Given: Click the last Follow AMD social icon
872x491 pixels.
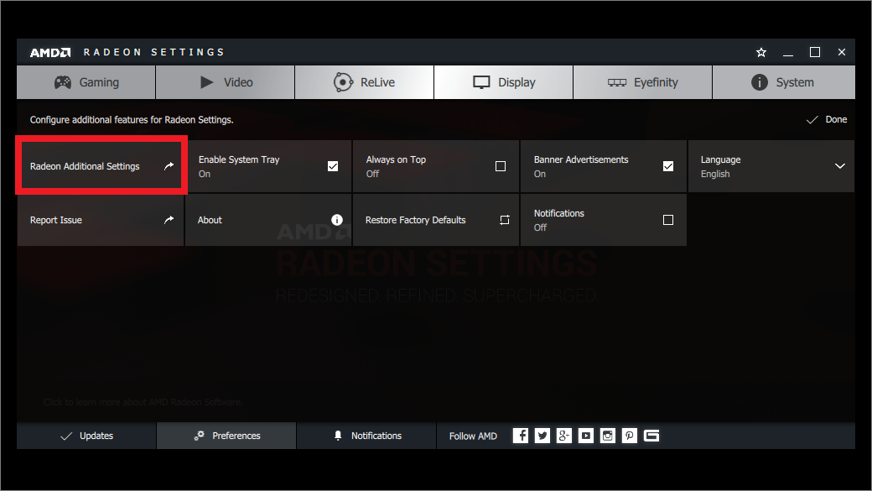Looking at the screenshot, I should (651, 436).
